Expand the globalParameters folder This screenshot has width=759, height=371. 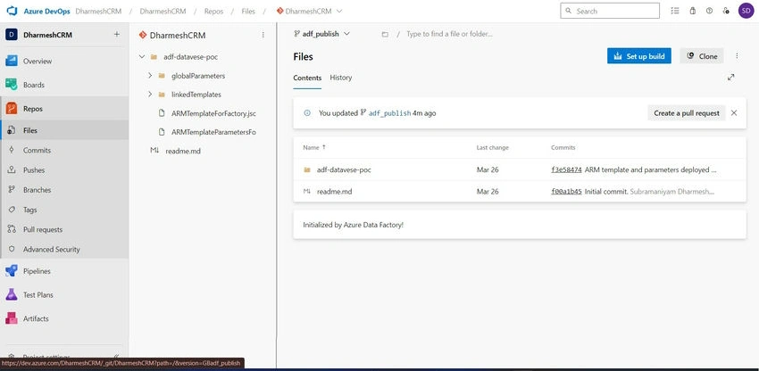150,76
